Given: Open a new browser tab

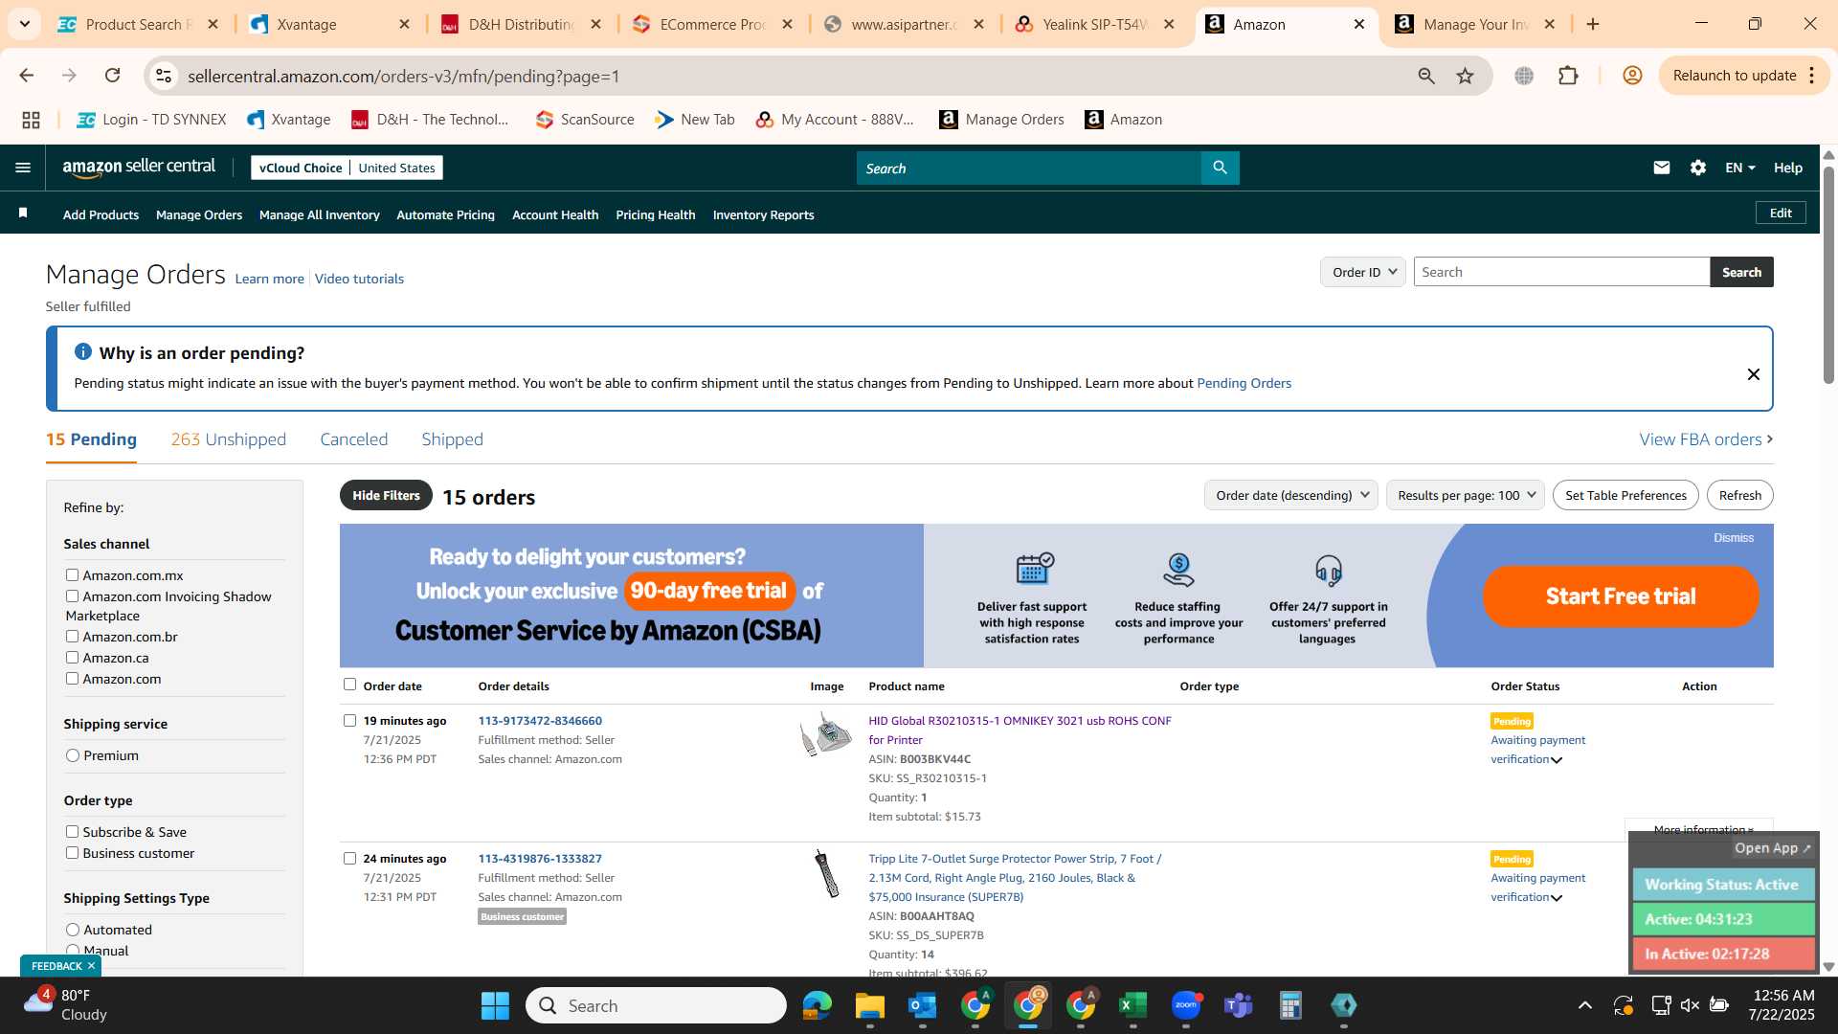Looking at the screenshot, I should 1593,24.
